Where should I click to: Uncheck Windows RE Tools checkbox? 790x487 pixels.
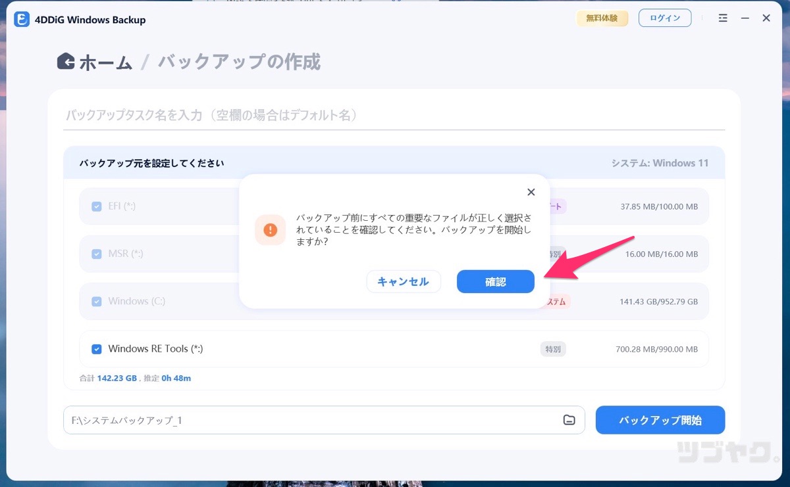pos(97,349)
